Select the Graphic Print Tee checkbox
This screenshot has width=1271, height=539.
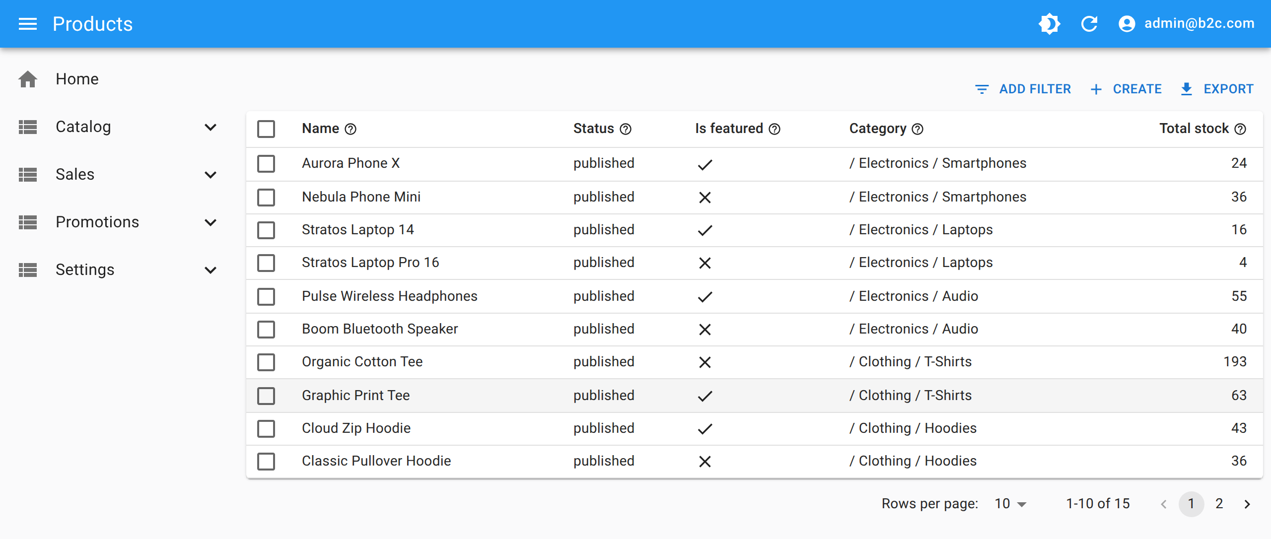point(266,396)
